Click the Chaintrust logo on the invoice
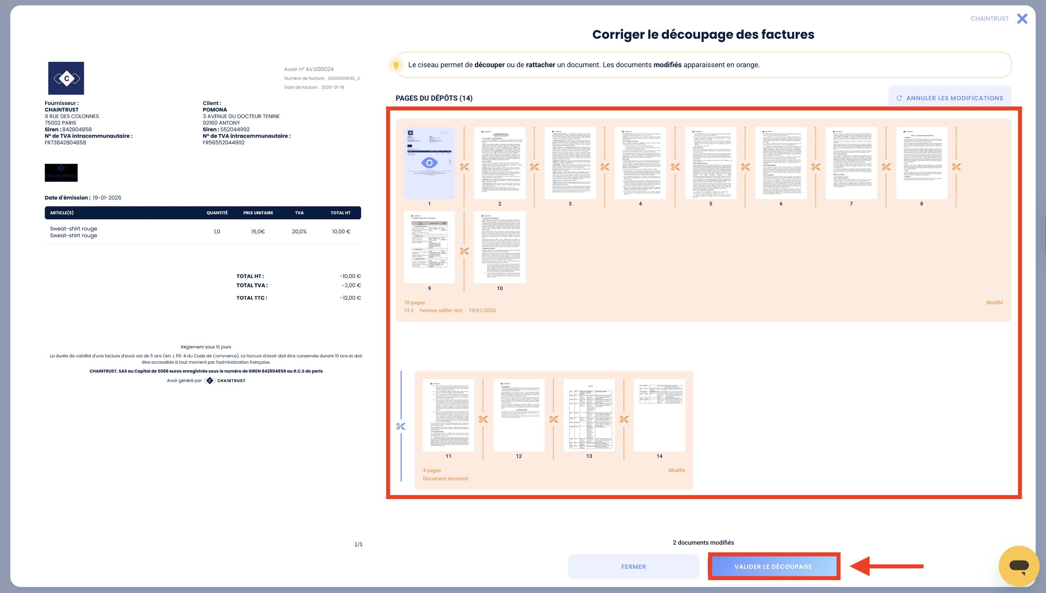The image size is (1046, 593). click(x=66, y=78)
